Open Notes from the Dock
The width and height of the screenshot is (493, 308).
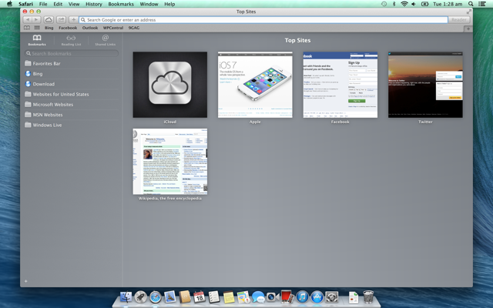[229, 296]
